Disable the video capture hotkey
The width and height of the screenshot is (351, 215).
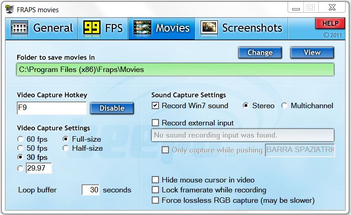tap(112, 108)
